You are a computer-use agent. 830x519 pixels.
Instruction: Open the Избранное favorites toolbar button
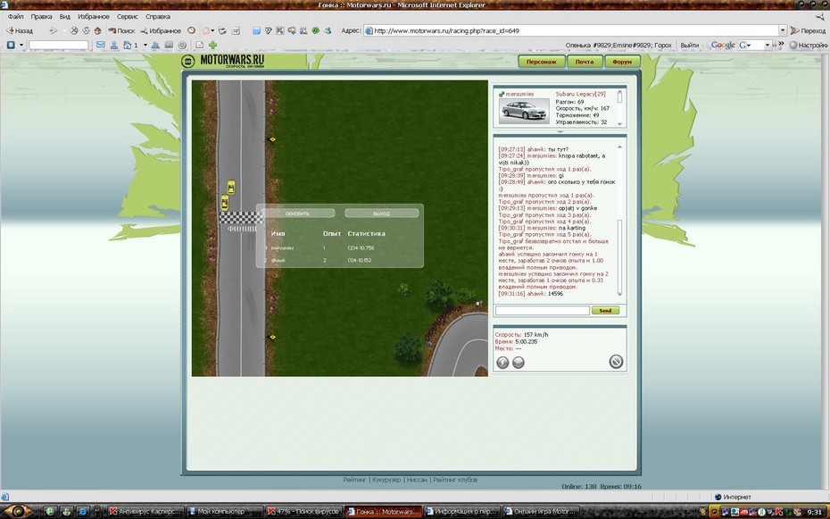point(161,30)
